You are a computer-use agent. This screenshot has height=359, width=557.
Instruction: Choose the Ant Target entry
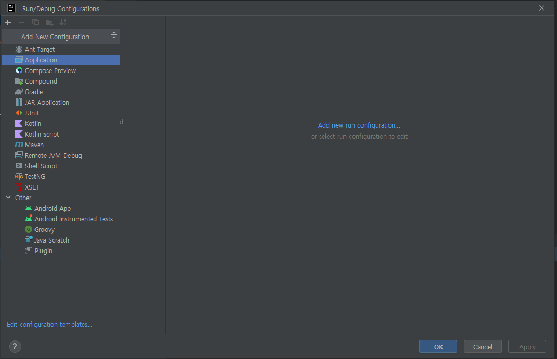click(61, 49)
